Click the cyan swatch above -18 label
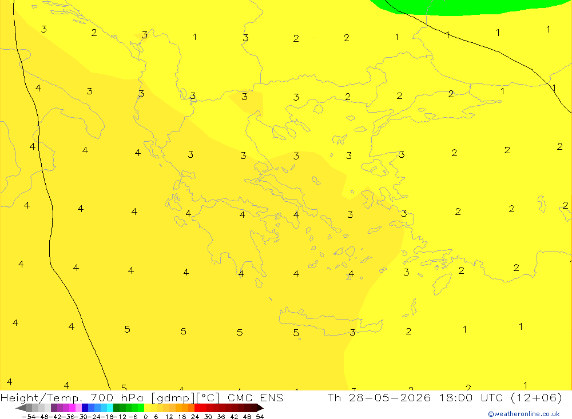The width and height of the screenshot is (572, 419). [x=110, y=408]
